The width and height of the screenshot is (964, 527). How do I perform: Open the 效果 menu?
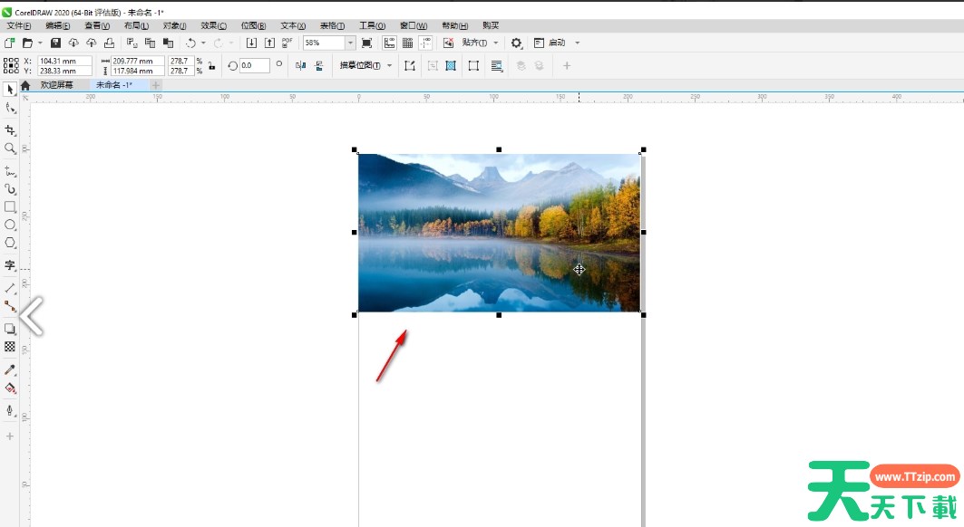[x=213, y=25]
